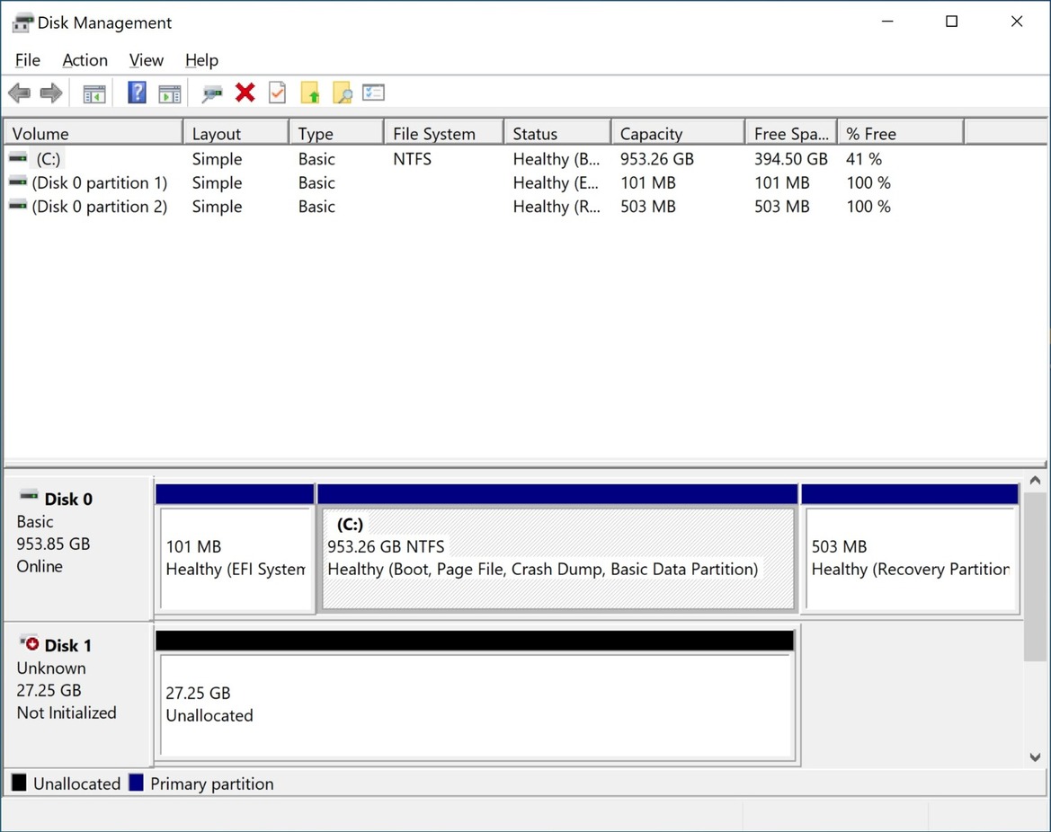Viewport: 1051px width, 832px height.
Task: Click the Disk 0 drive icon
Action: pos(29,496)
